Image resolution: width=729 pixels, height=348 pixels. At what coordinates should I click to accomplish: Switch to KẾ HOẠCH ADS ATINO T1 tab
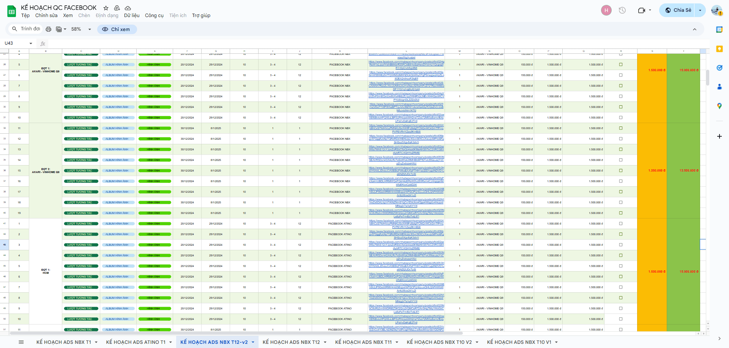pyautogui.click(x=136, y=342)
